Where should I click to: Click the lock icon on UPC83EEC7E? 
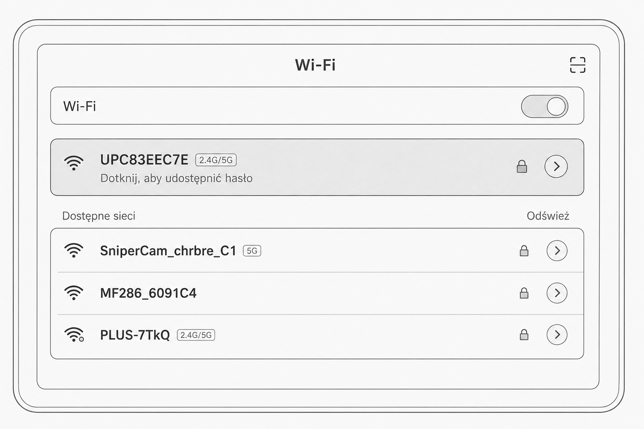click(x=522, y=166)
